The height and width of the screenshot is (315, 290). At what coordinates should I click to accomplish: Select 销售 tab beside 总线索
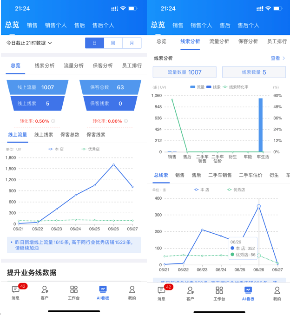[x=180, y=175]
